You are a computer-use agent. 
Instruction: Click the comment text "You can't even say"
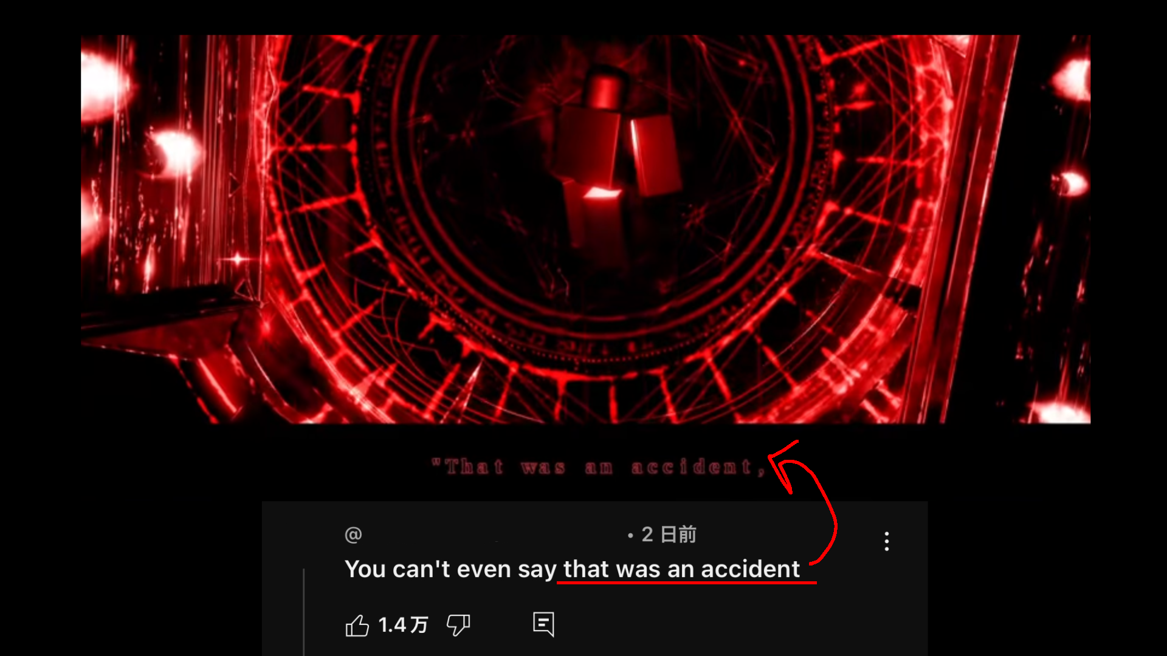pos(450,569)
